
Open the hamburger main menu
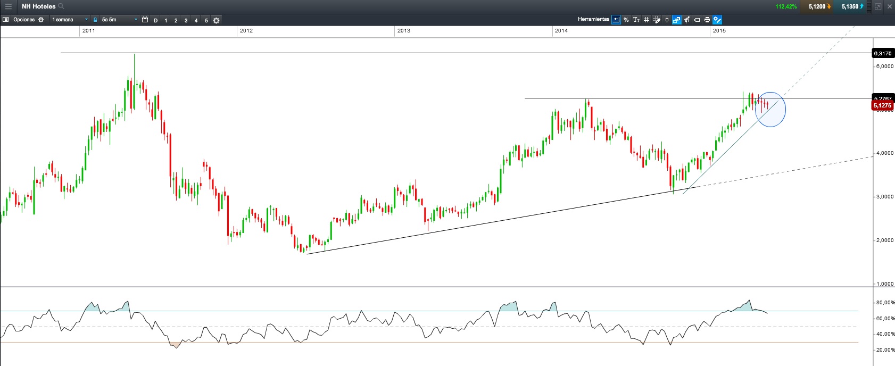coord(8,6)
